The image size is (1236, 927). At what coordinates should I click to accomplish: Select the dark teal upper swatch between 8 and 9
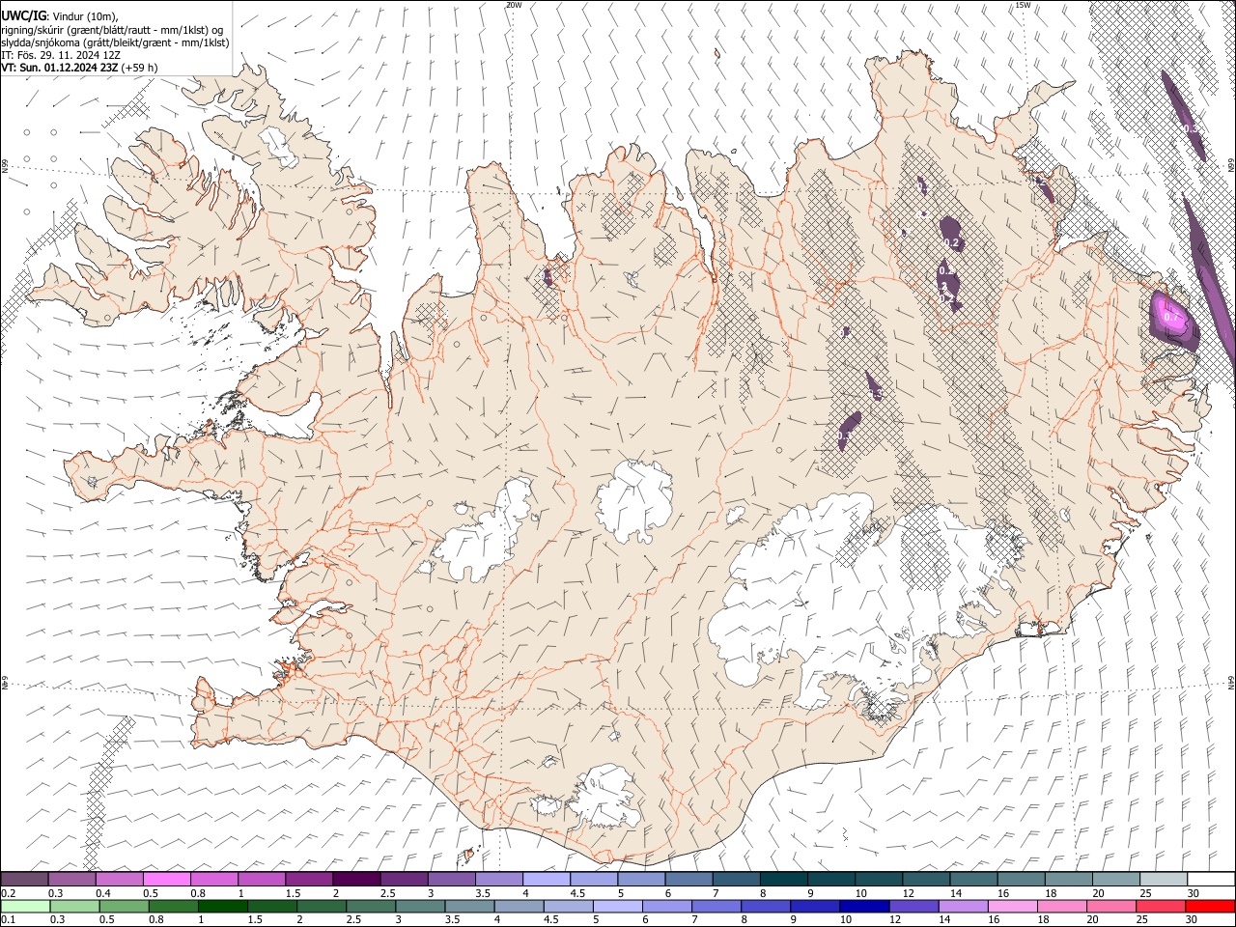(x=784, y=879)
